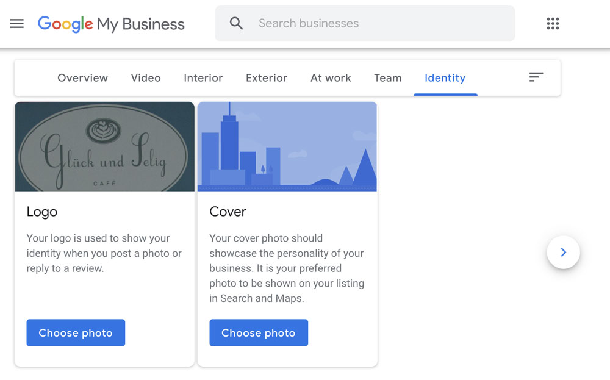Image resolution: width=610 pixels, height=380 pixels.
Task: Click the Cover card heading
Action: click(228, 212)
